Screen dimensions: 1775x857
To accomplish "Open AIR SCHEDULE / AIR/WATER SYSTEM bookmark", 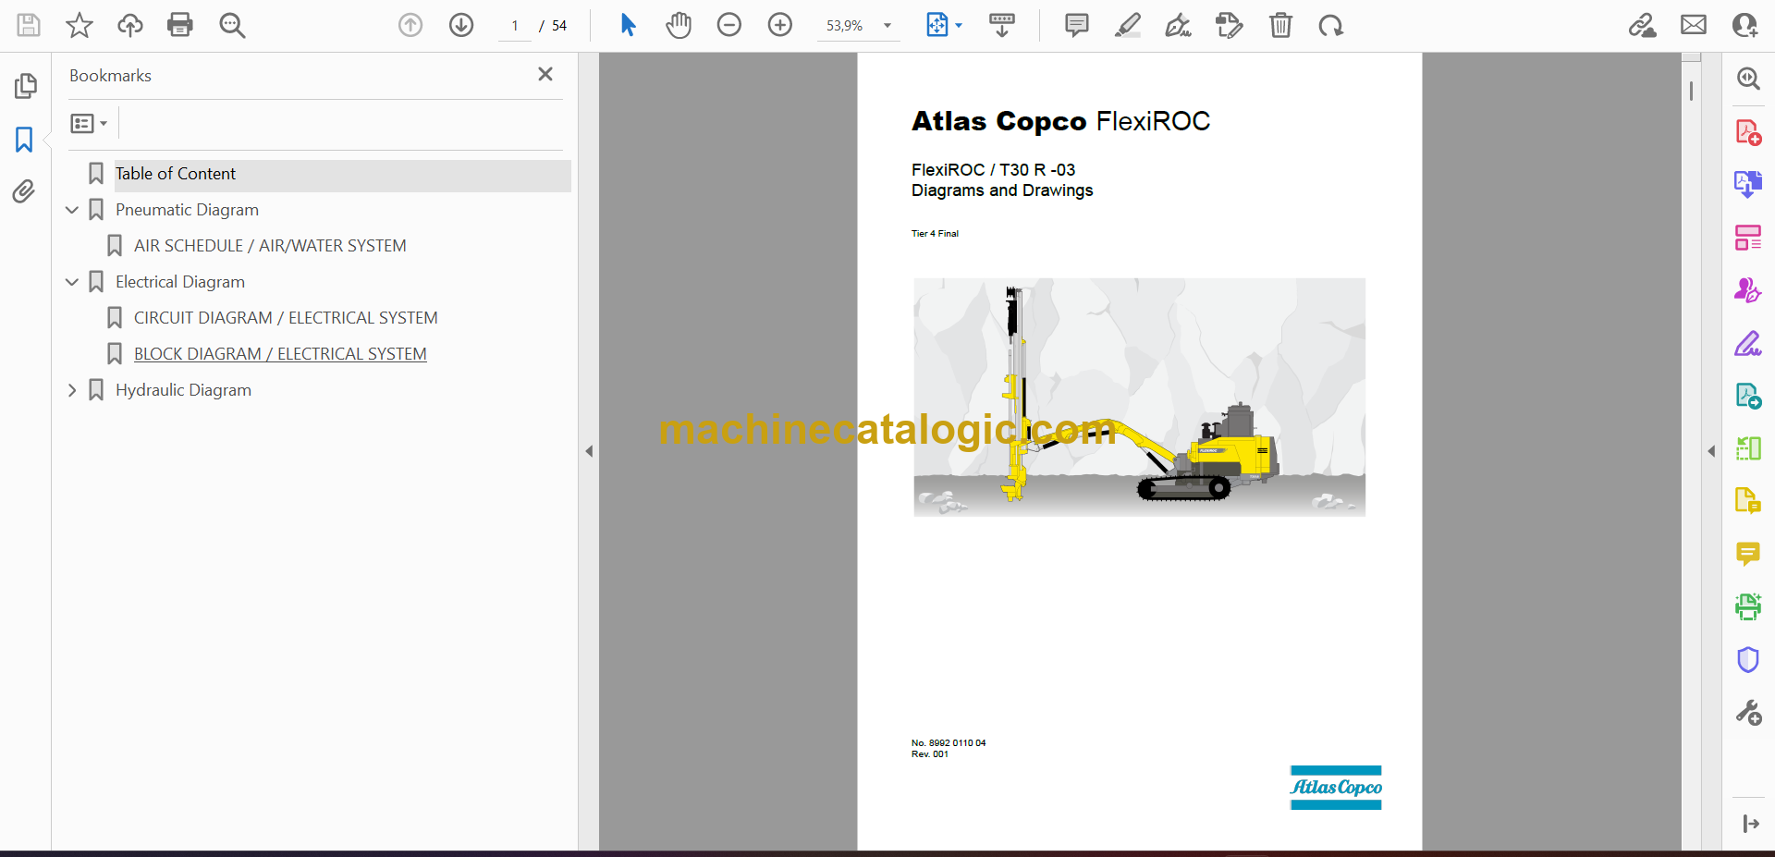I will [x=270, y=246].
